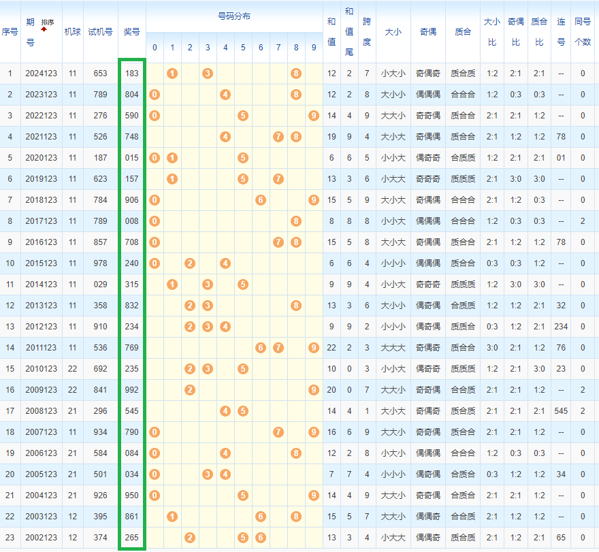Click the 号码分布 header
The image size is (599, 552).
[233, 16]
